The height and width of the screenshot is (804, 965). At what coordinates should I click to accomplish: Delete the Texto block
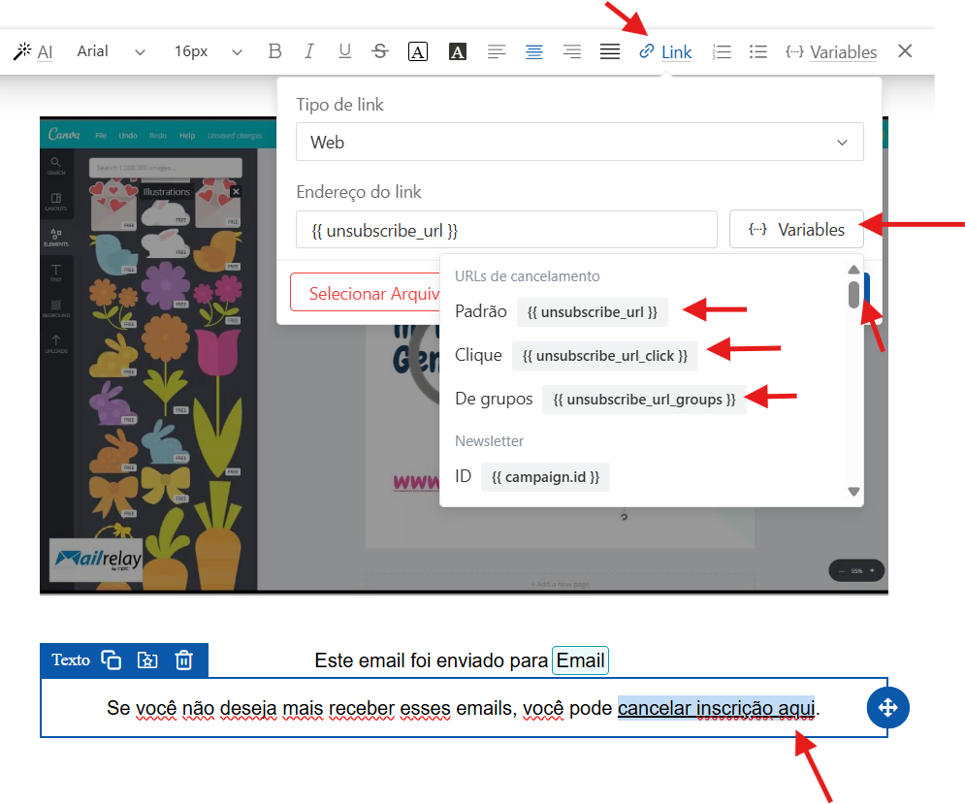184,659
